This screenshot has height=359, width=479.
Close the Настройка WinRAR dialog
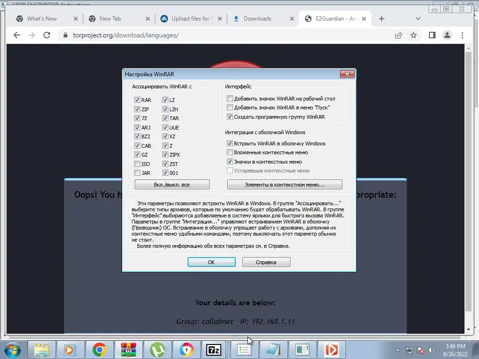click(347, 74)
